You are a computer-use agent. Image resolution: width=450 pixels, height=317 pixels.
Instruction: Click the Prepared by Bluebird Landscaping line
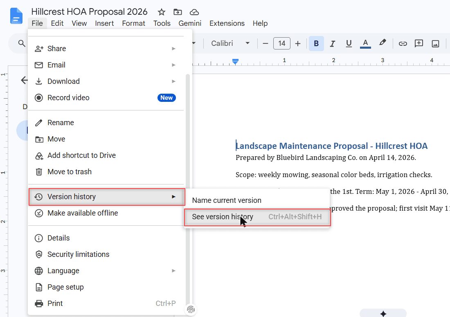click(326, 157)
